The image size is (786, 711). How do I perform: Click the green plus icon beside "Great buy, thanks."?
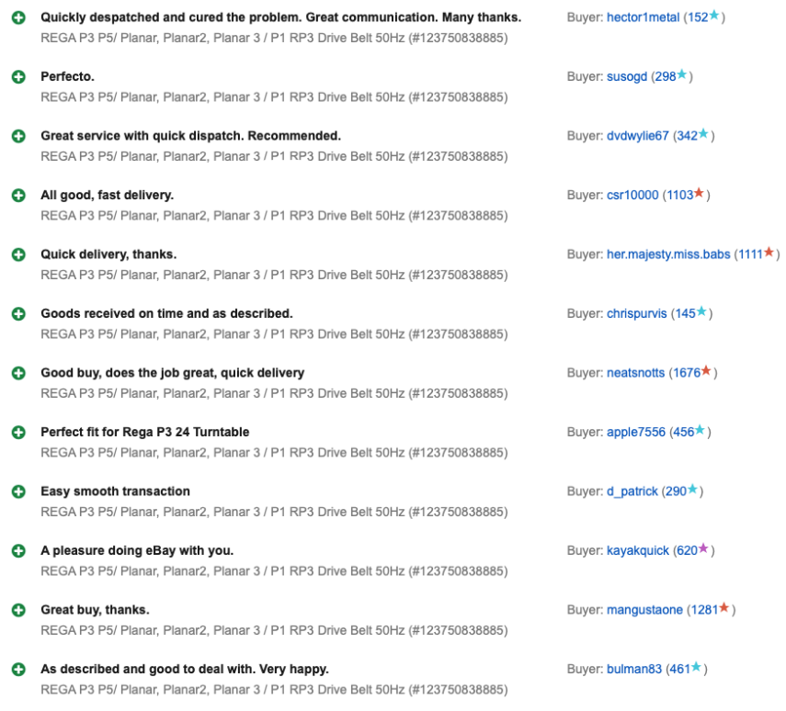coord(18,610)
